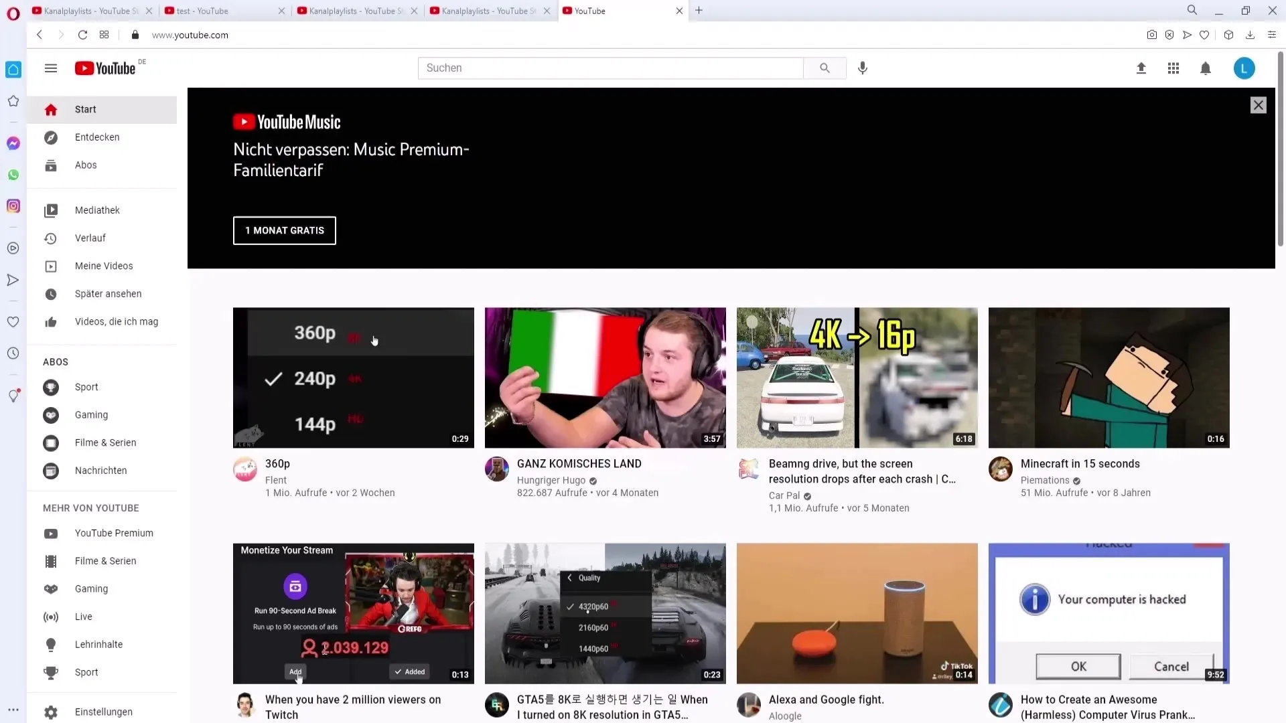Click the YouTube notifications bell icon

pos(1206,68)
